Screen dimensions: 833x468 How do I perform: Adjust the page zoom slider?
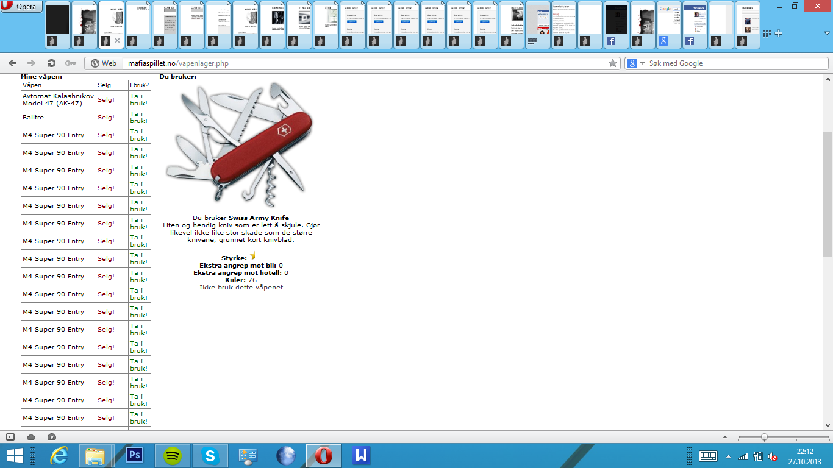(764, 437)
